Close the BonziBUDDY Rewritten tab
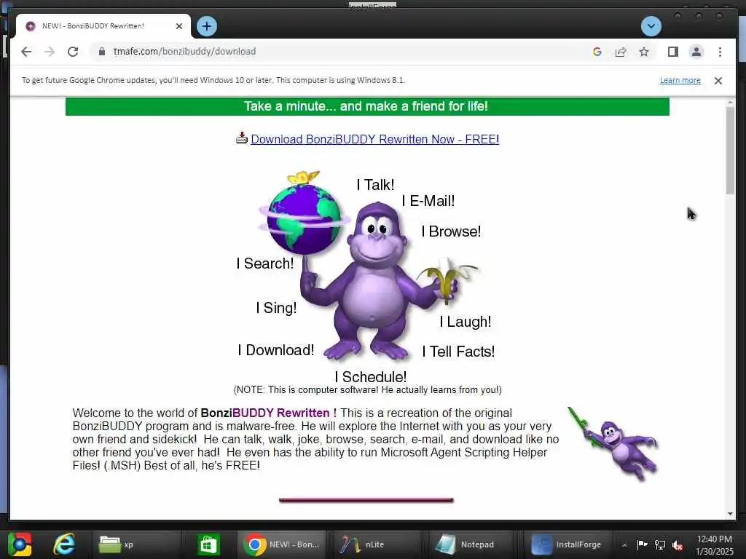The width and height of the screenshot is (746, 559). (179, 26)
